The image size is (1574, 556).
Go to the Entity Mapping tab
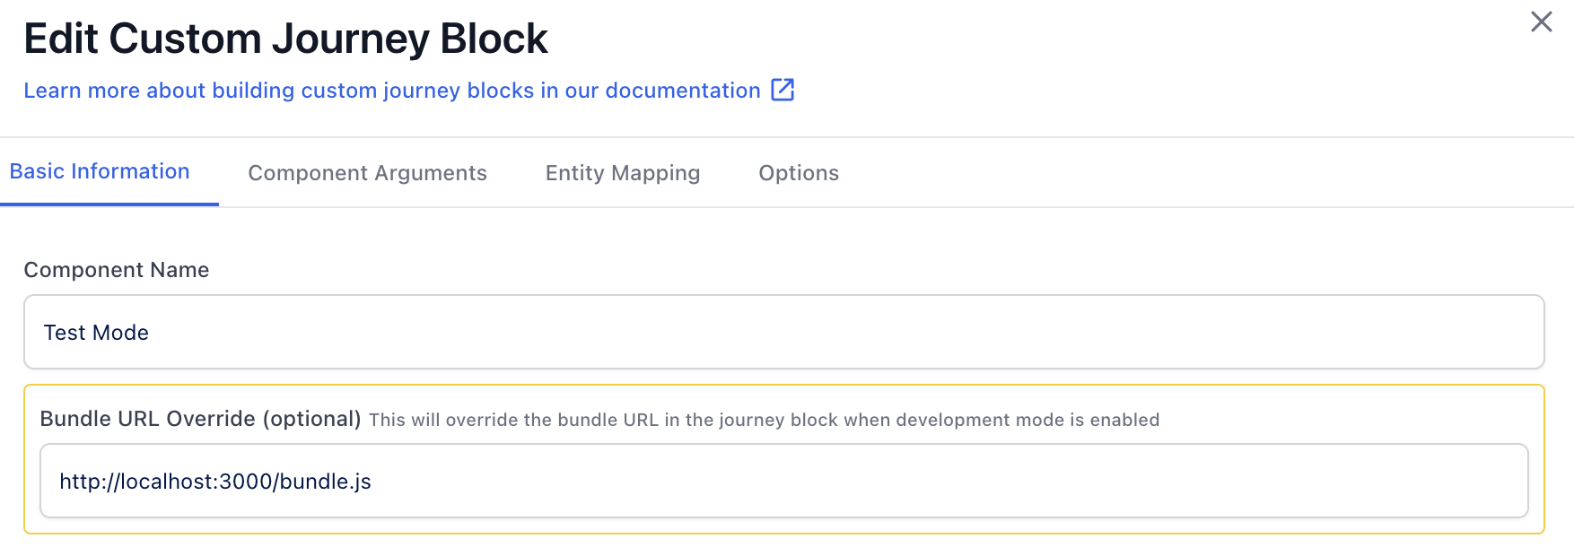623,173
